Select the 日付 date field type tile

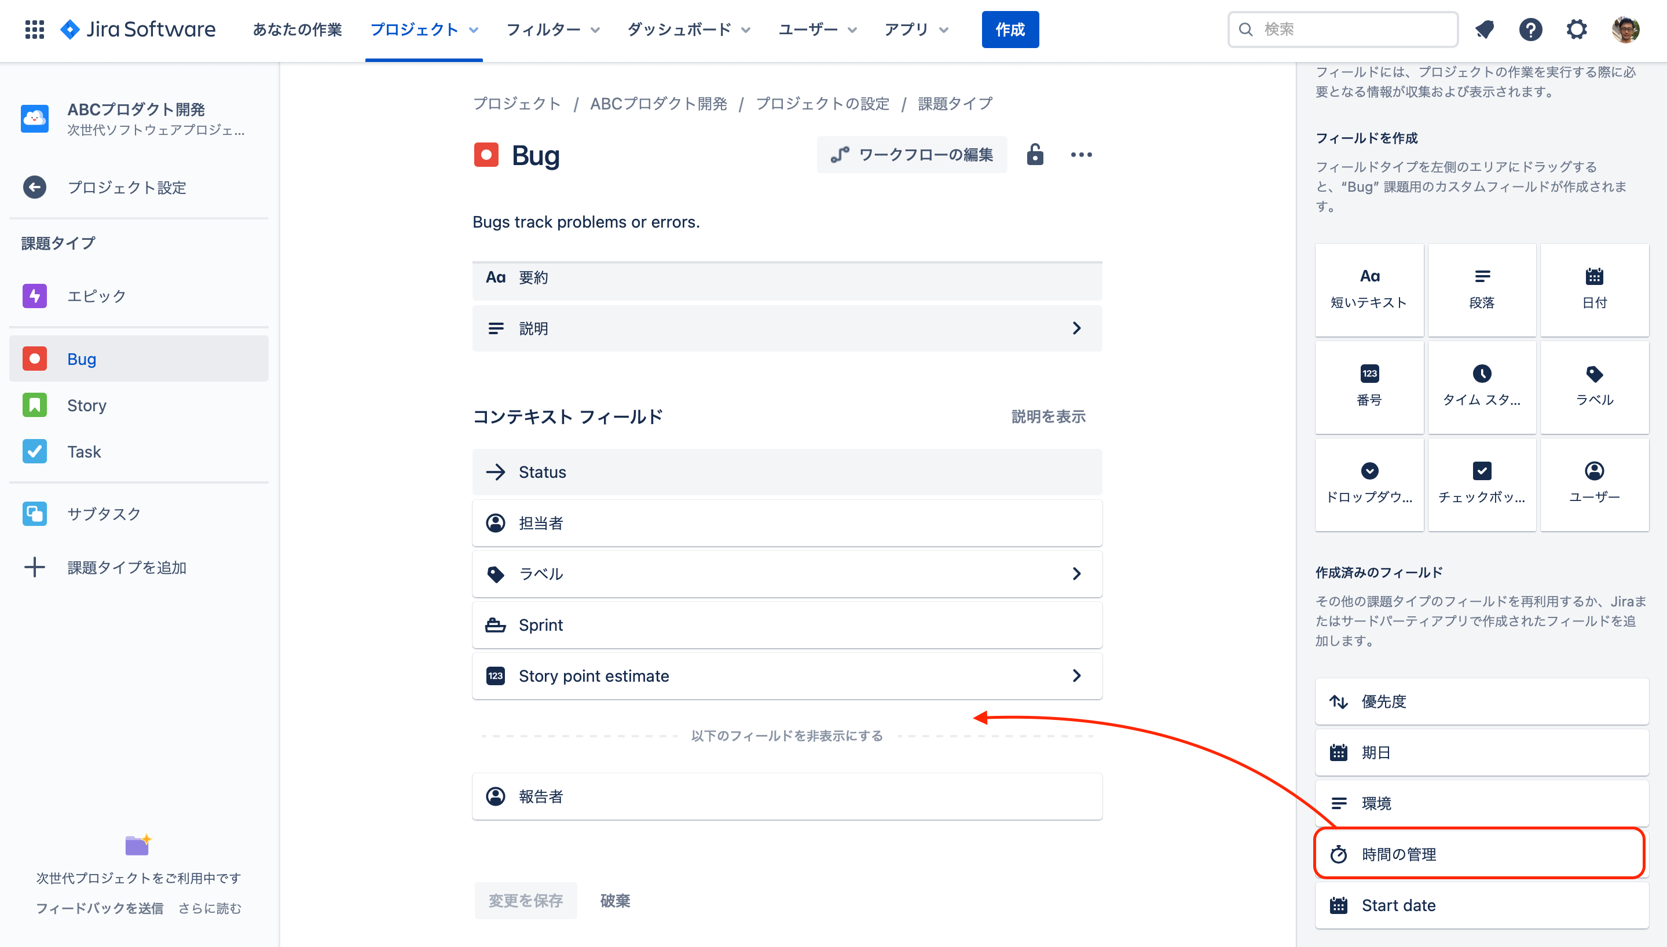point(1594,290)
